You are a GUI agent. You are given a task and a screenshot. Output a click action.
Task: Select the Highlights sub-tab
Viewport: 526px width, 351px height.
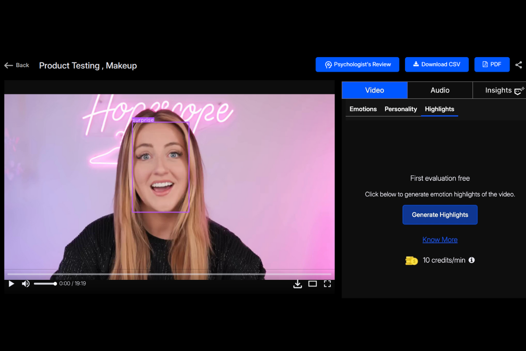click(439, 109)
